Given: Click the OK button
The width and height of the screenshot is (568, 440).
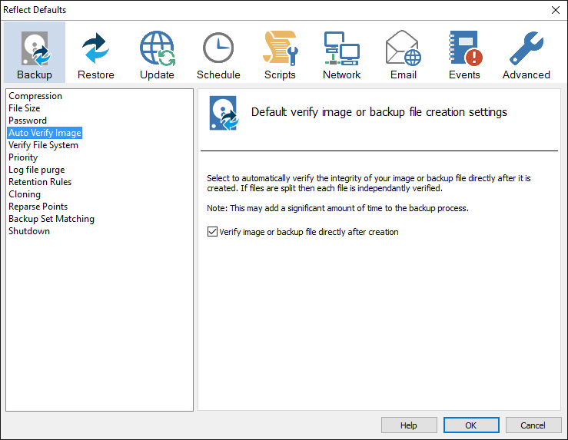Looking at the screenshot, I should click(x=471, y=425).
